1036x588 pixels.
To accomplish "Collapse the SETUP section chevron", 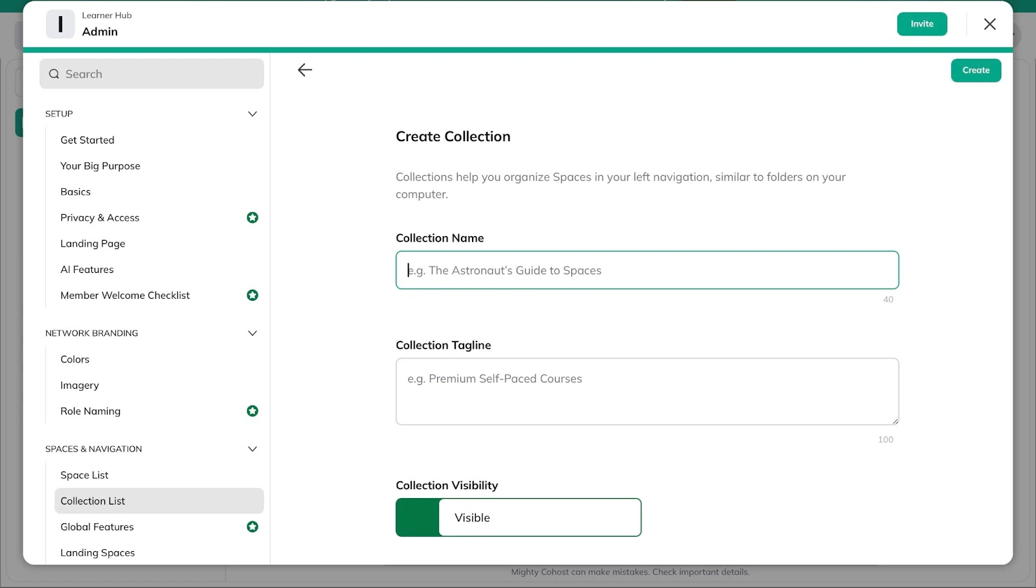I will coord(253,114).
